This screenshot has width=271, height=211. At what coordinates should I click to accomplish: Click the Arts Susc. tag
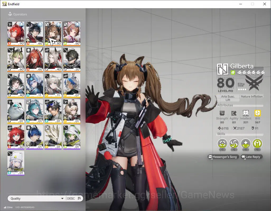coord(228,97)
